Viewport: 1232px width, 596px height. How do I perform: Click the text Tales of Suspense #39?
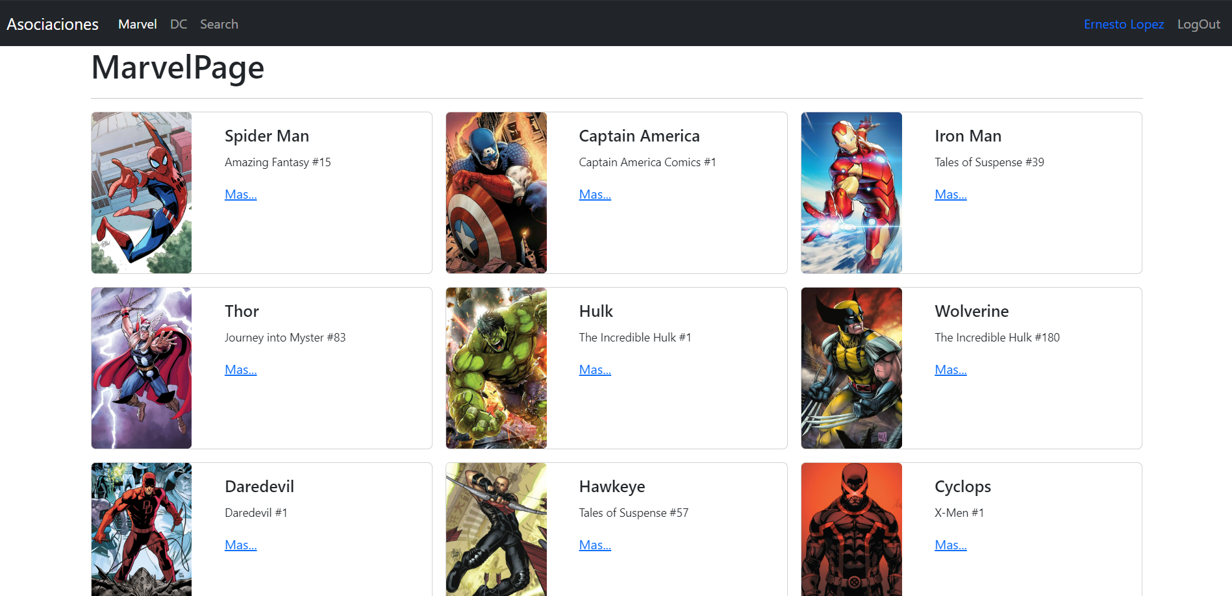[x=989, y=162]
